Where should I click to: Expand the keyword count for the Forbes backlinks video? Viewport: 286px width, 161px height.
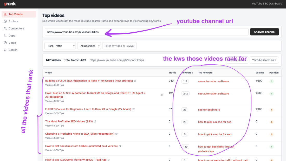click(185, 147)
